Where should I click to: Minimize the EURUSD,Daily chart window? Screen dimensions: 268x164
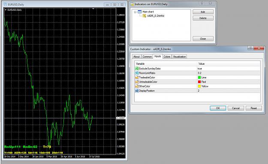click(x=107, y=4)
